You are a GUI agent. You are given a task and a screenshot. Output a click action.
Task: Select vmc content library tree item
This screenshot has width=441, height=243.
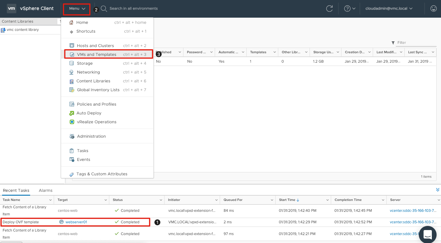tap(23, 30)
